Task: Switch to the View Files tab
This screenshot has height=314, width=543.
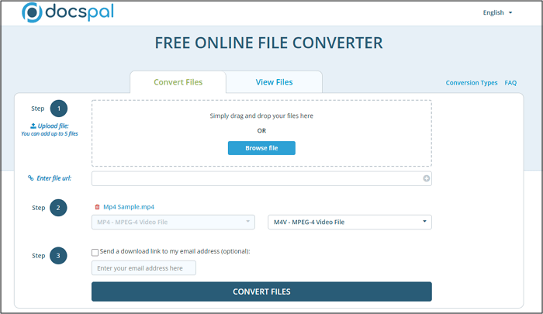Action: click(274, 82)
